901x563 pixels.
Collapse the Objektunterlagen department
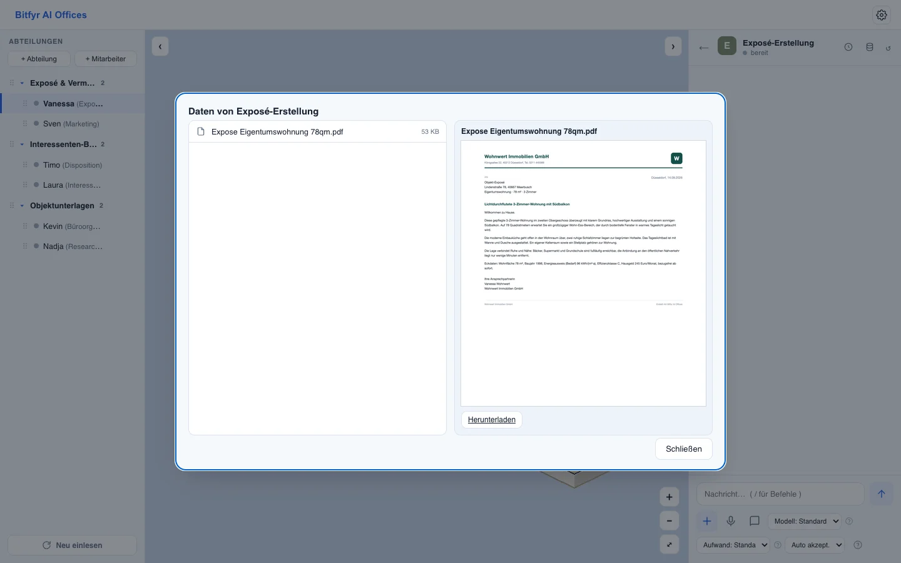coord(22,206)
